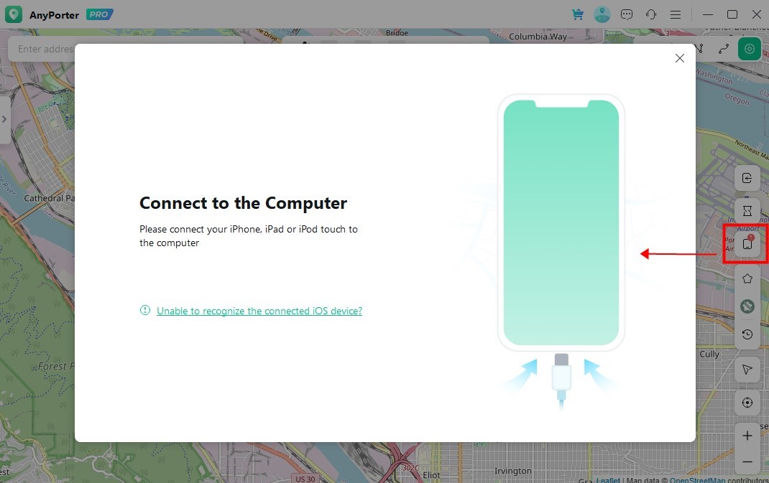
Task: Click the PRO badge in the title bar
Action: 100,14
